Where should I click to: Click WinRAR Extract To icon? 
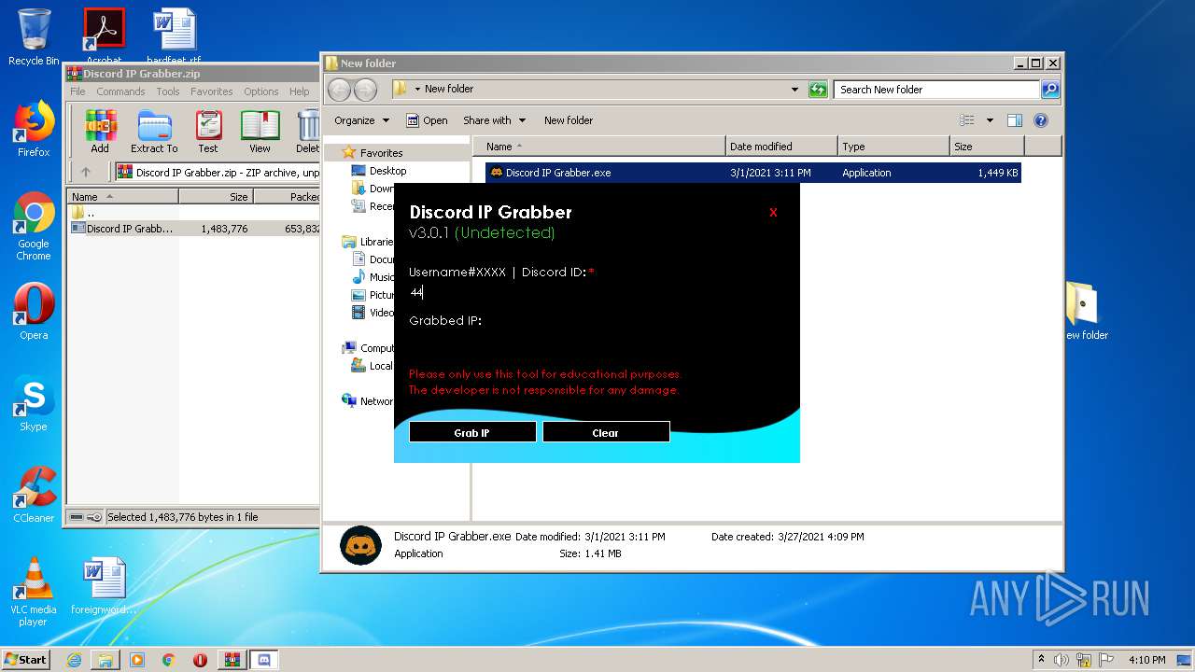(x=154, y=131)
